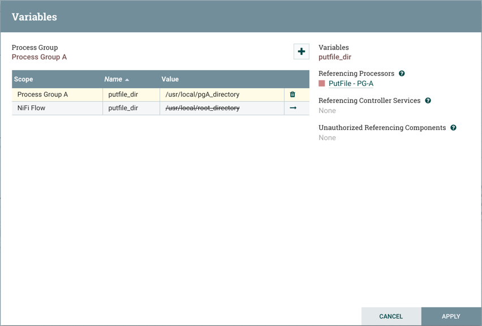Click help icon beside Unauthorized Referencing Components

coord(453,128)
